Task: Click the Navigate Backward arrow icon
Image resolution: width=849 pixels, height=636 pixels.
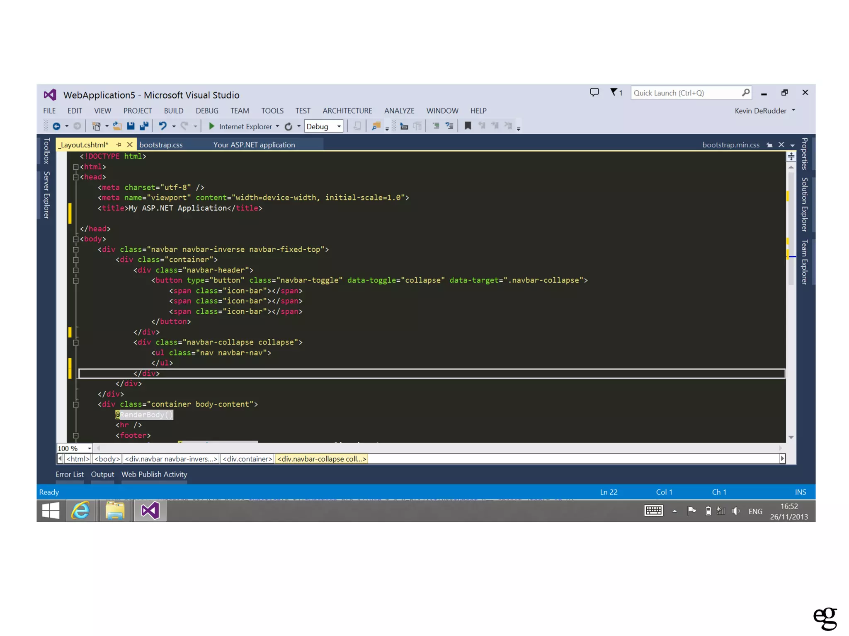Action: [57, 126]
